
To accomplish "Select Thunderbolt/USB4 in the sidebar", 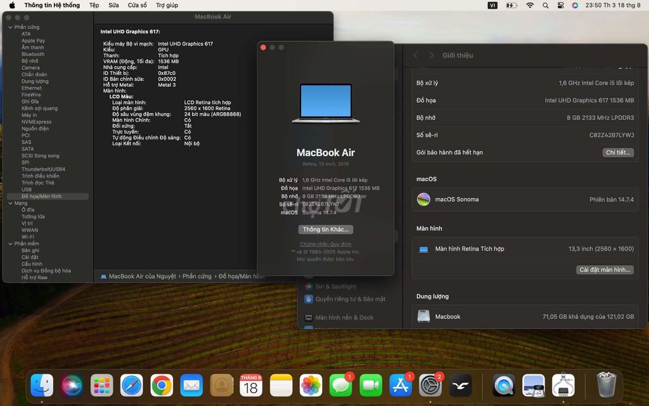I will [44, 169].
